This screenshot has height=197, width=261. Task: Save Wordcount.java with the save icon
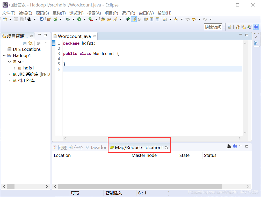(16, 19)
